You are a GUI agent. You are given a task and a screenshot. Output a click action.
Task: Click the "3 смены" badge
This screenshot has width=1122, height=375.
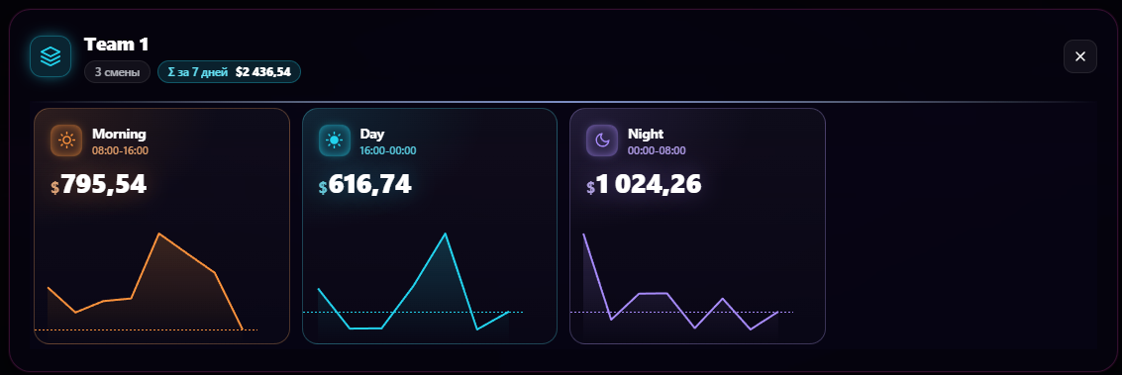(118, 72)
